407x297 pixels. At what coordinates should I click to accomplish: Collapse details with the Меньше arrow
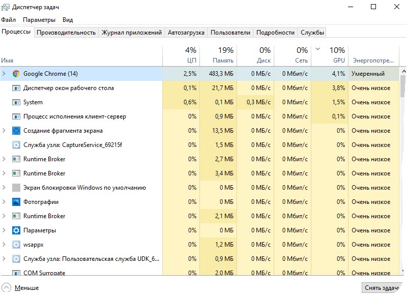point(6,287)
